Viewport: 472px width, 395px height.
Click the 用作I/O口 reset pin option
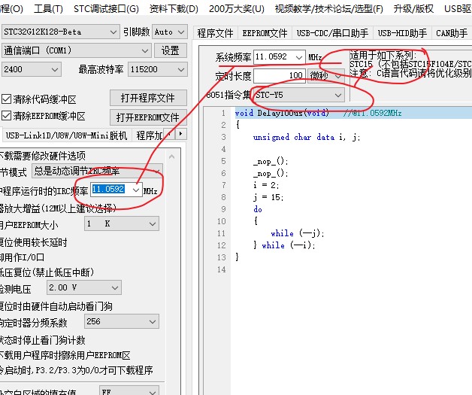pyautogui.click(x=23, y=257)
